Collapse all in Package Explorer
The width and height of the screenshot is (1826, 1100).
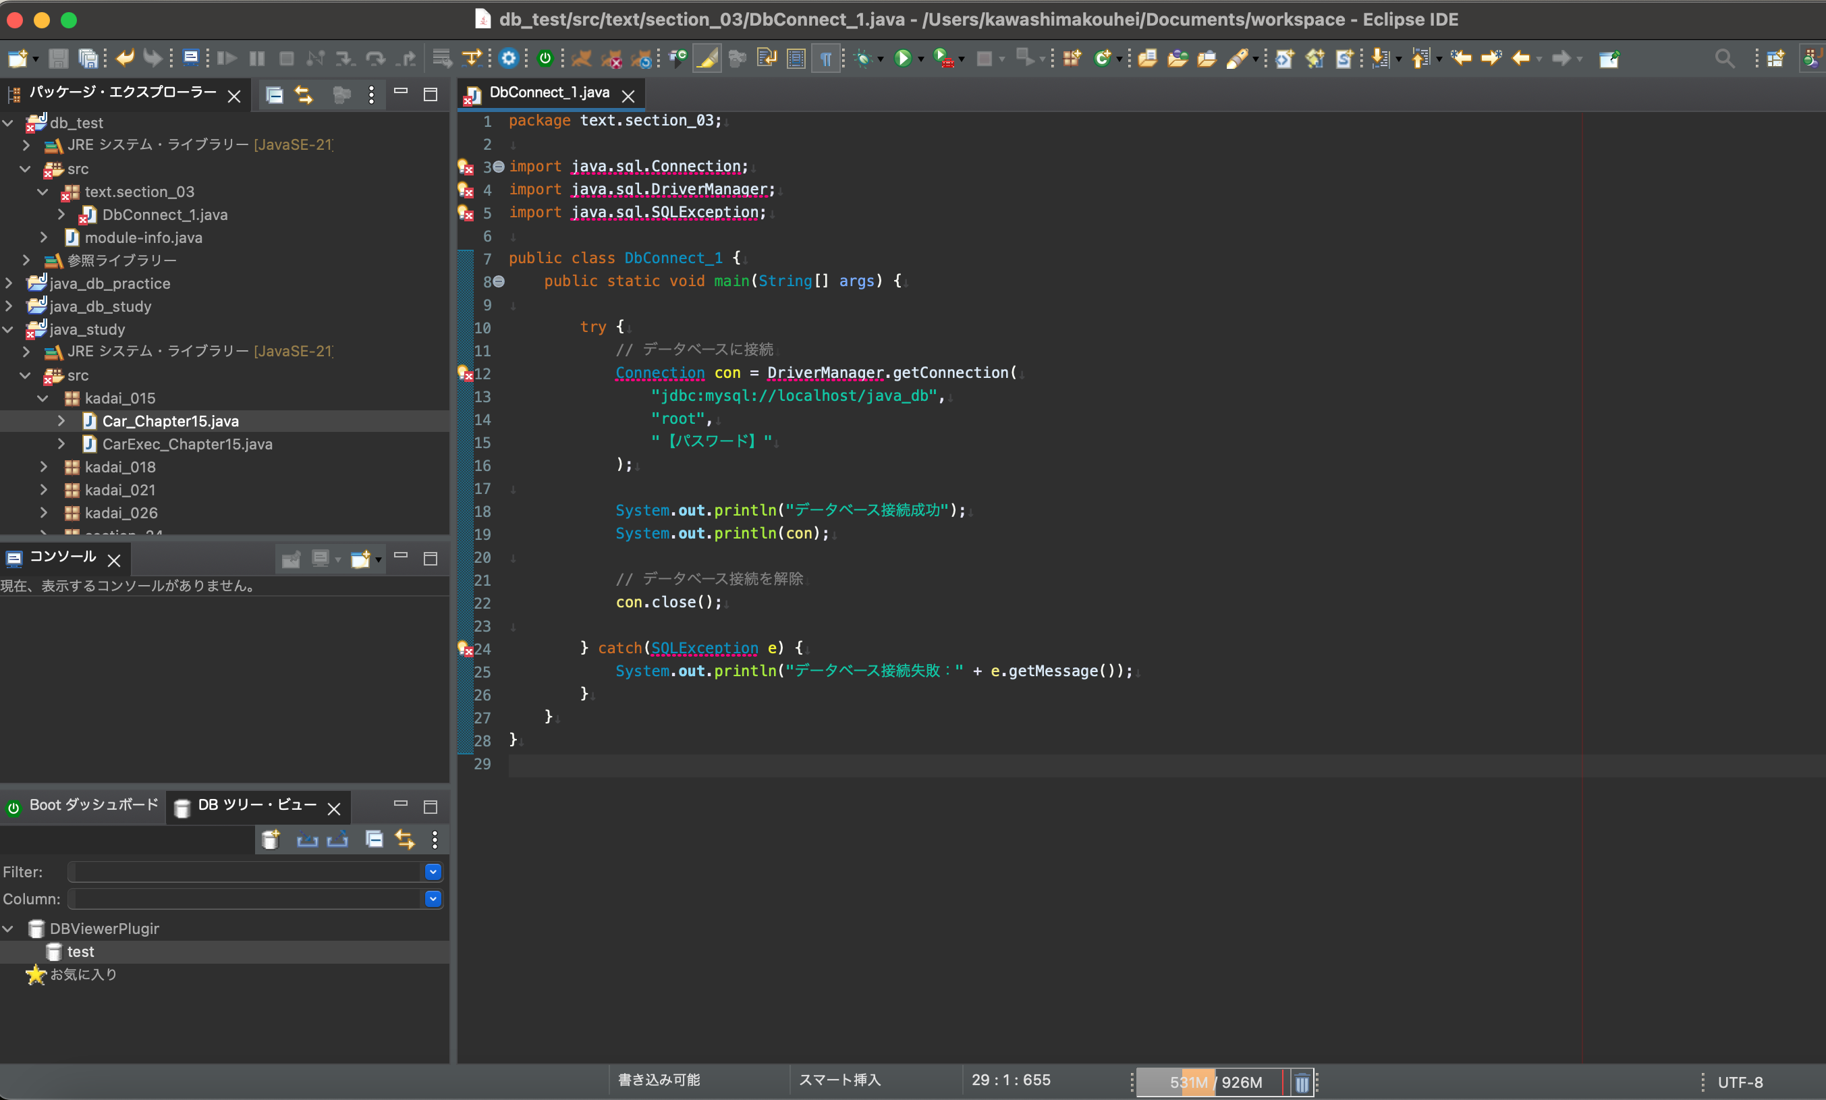(274, 95)
